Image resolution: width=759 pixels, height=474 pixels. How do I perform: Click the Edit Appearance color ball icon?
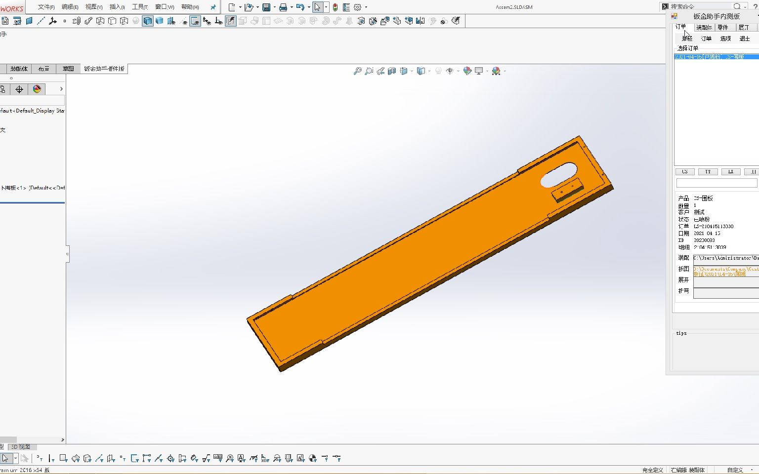point(467,71)
